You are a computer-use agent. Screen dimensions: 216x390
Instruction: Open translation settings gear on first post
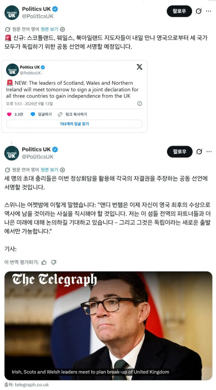pyautogui.click(x=63, y=30)
